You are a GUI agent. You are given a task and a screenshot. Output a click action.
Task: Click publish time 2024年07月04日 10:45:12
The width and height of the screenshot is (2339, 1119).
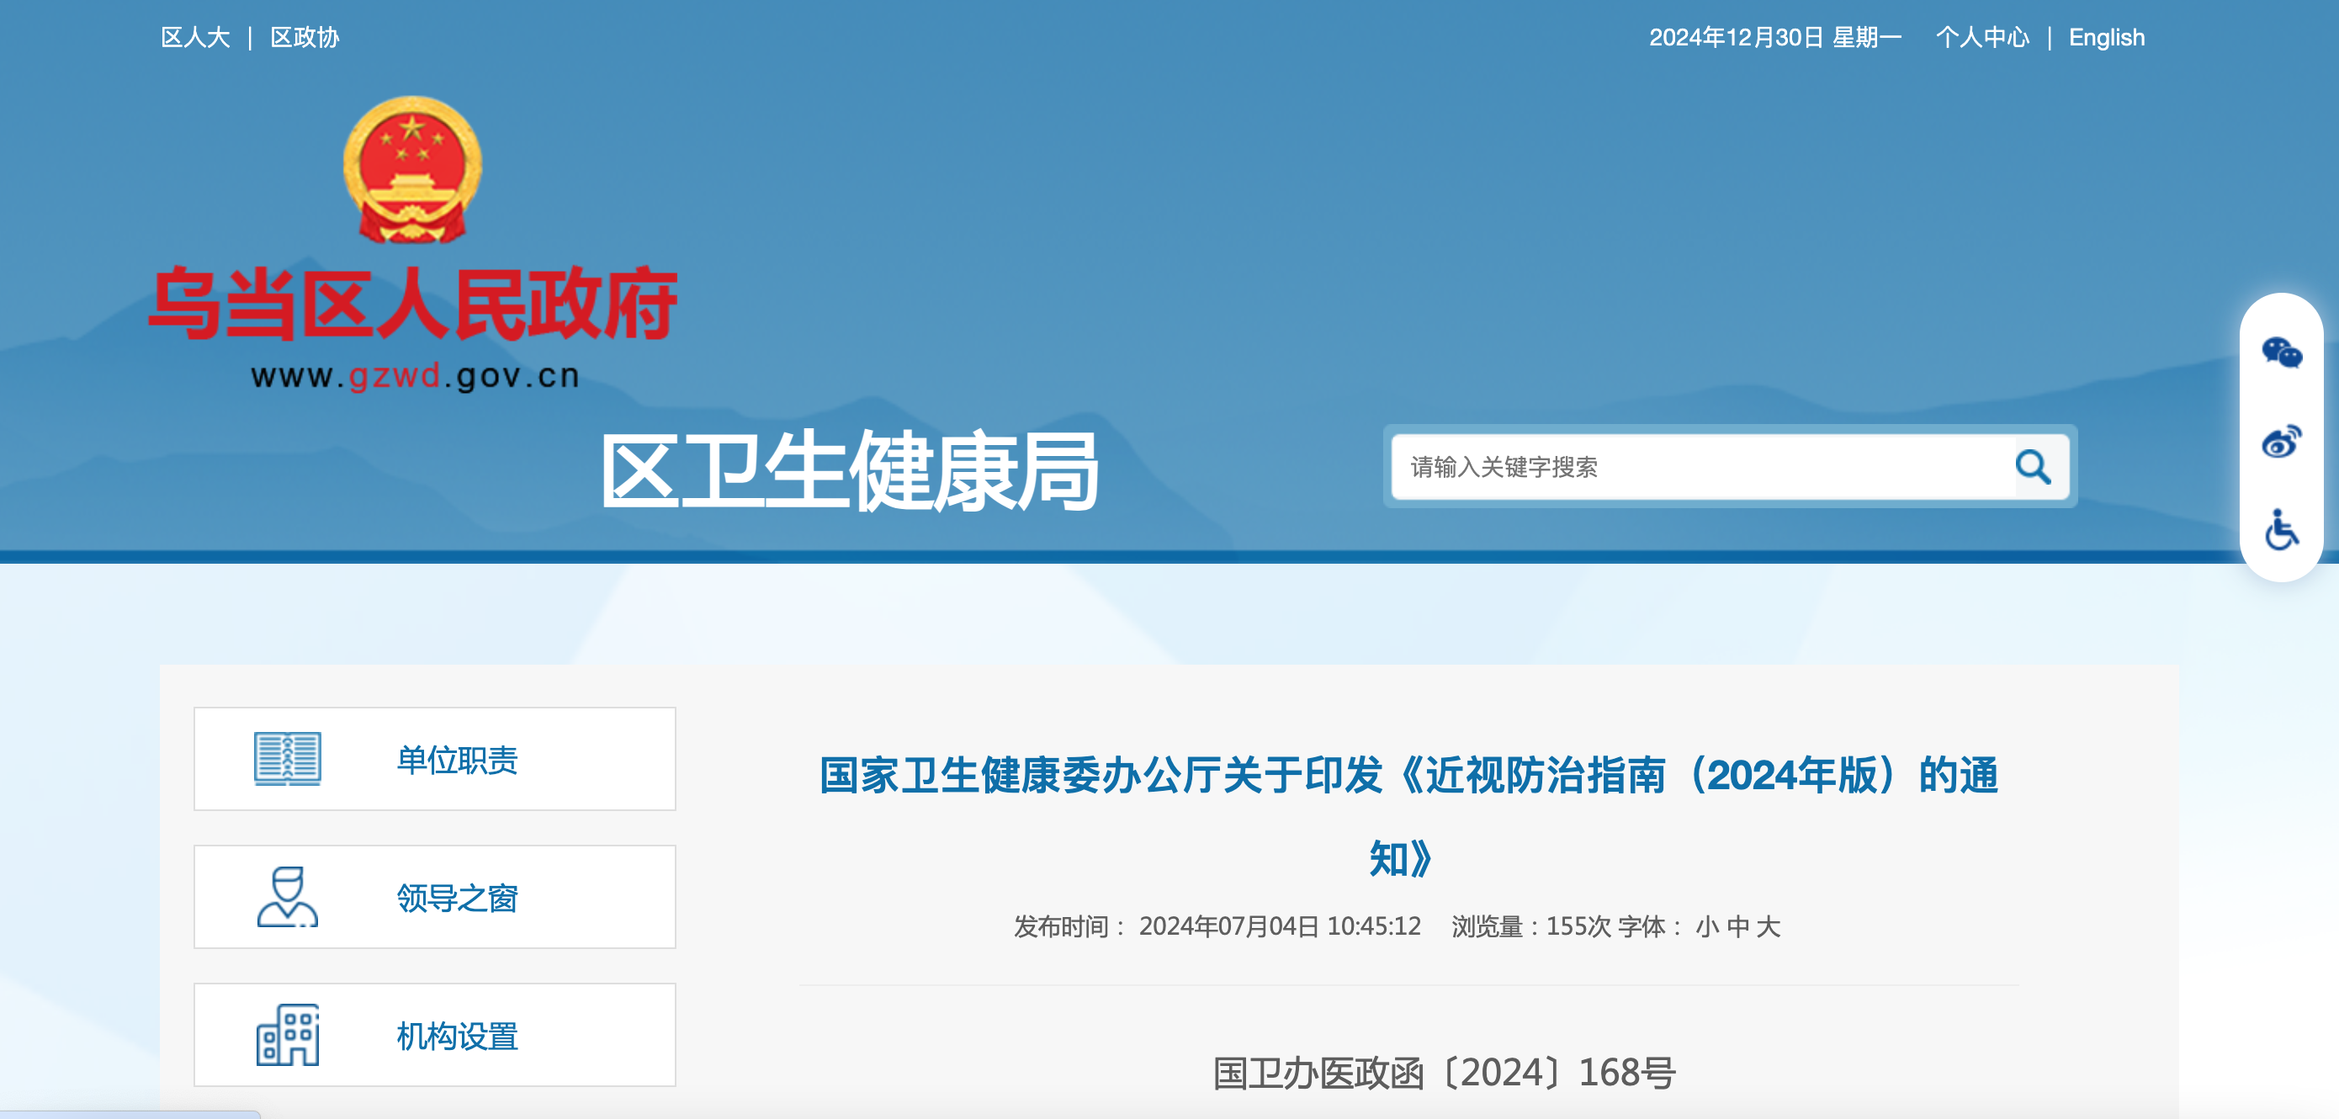click(x=1280, y=926)
